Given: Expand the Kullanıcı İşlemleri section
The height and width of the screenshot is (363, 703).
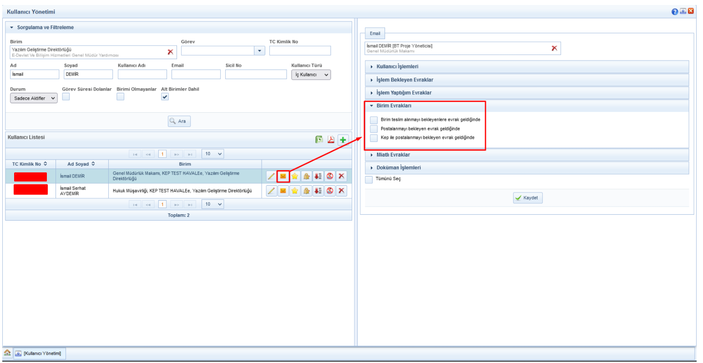Looking at the screenshot, I should [x=397, y=67].
